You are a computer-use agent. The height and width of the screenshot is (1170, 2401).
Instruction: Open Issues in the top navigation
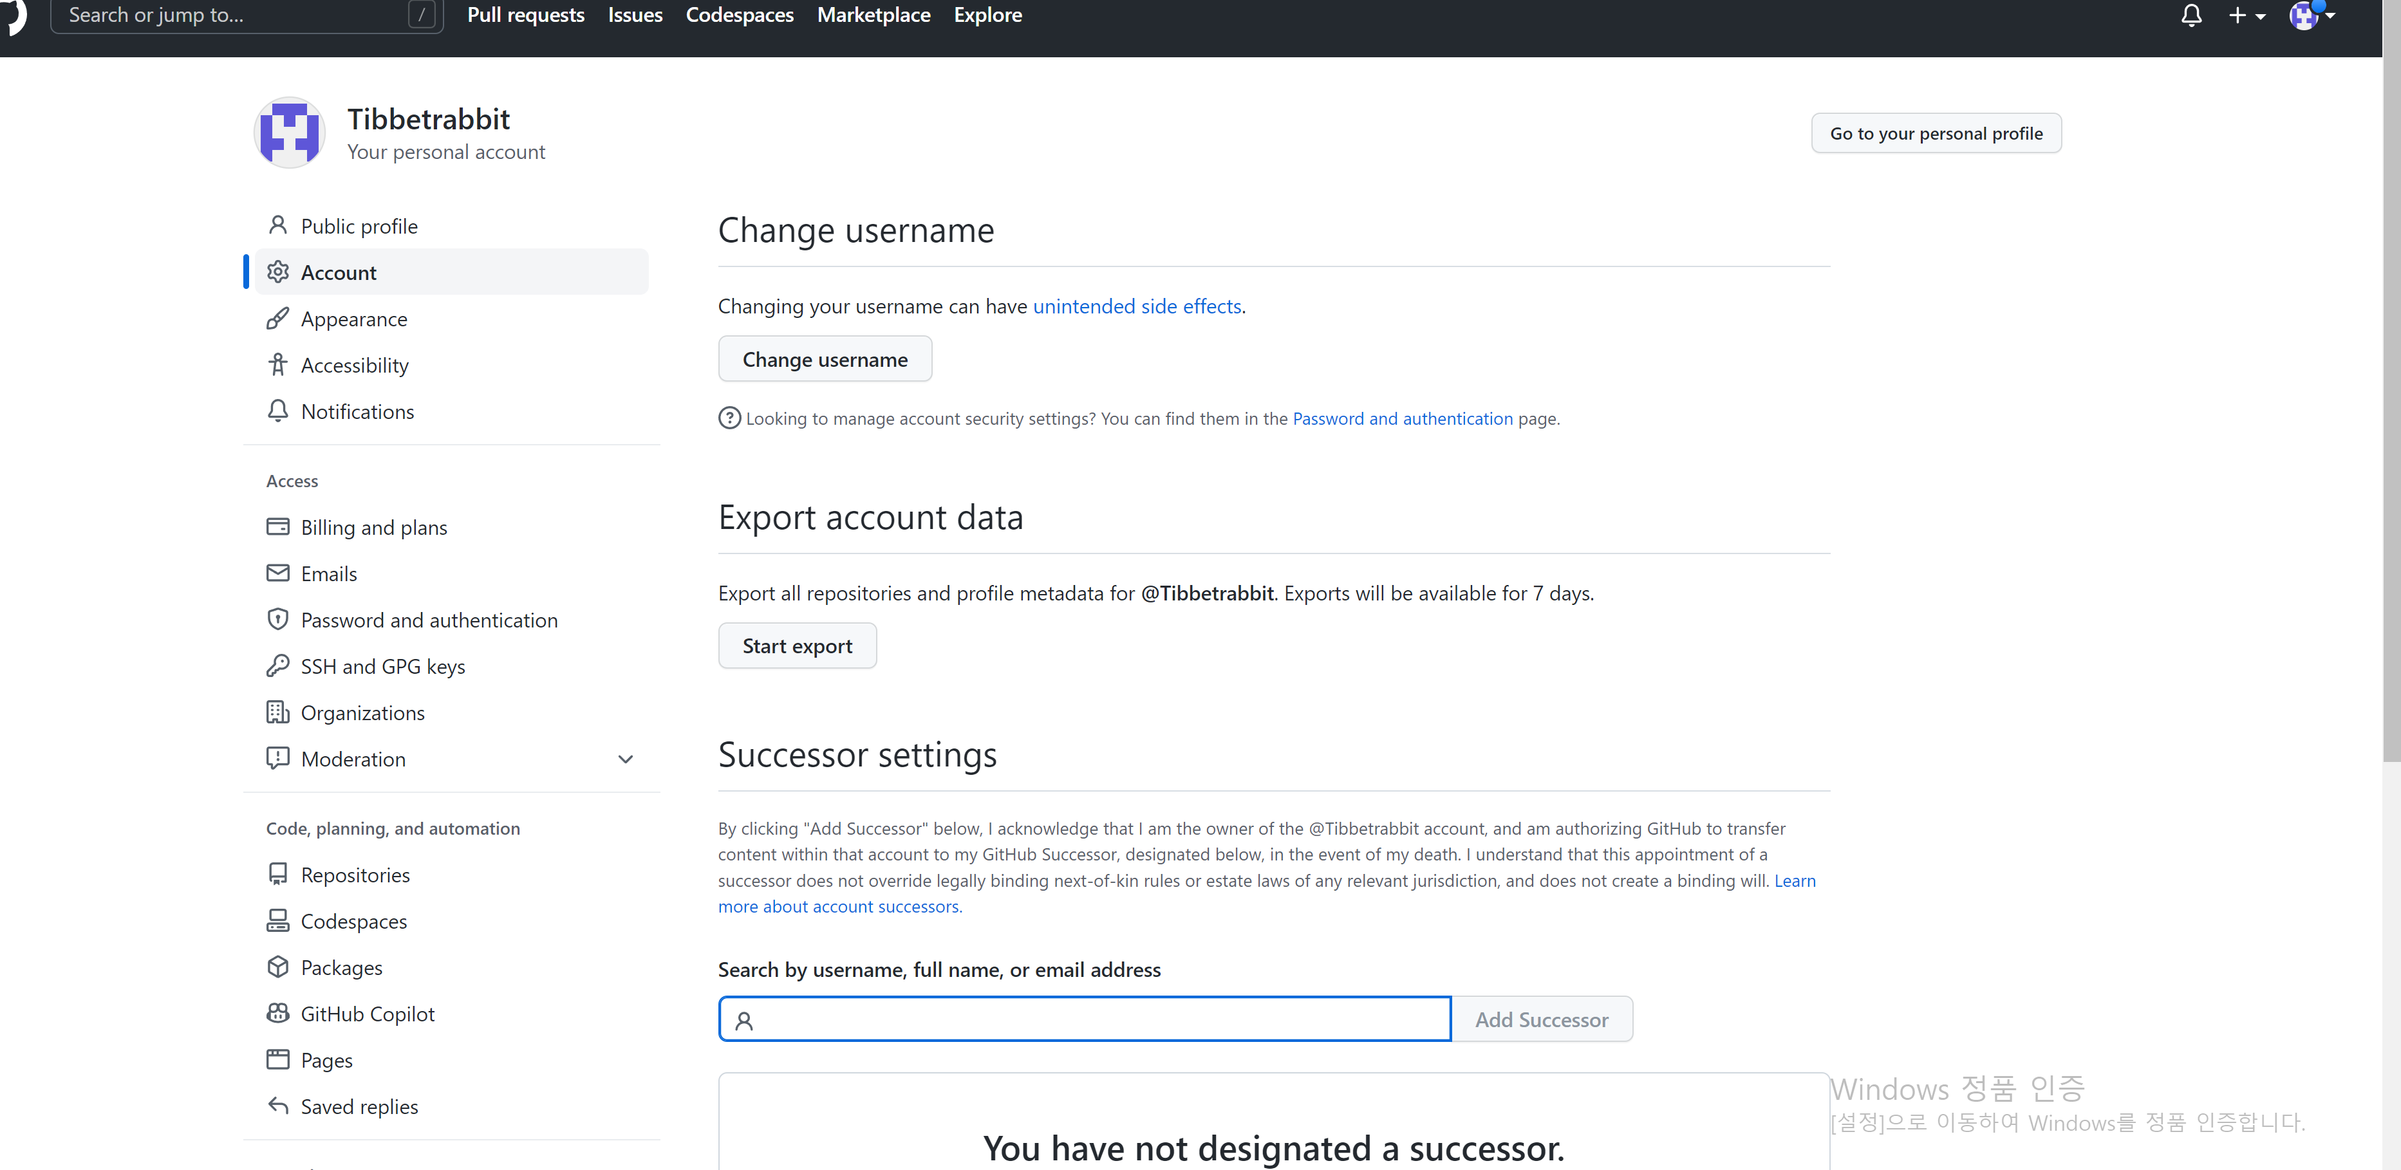[x=635, y=15]
